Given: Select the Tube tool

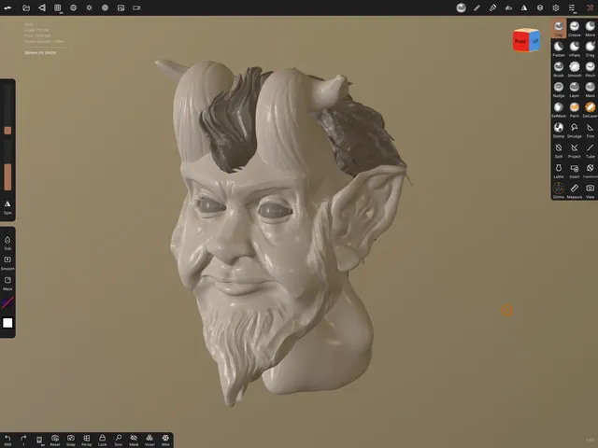Looking at the screenshot, I should coord(590,150).
